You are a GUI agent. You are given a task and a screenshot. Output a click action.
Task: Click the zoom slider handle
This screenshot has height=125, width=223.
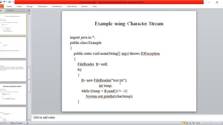click(212, 123)
